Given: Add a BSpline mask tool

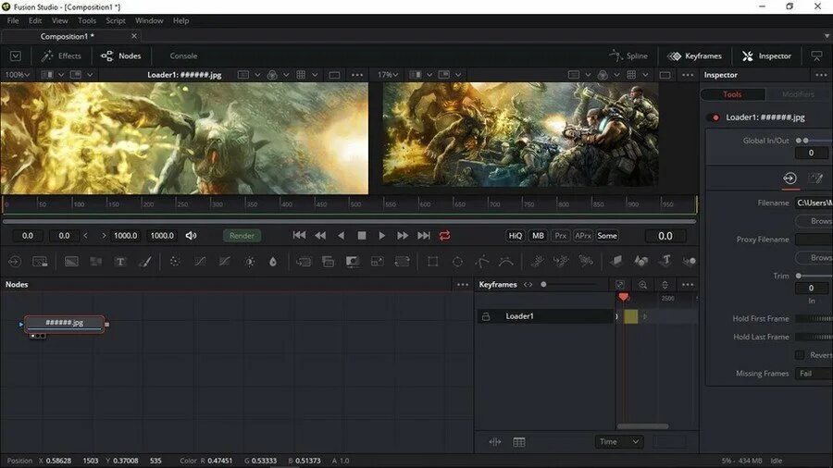Looking at the screenshot, I should tap(506, 262).
